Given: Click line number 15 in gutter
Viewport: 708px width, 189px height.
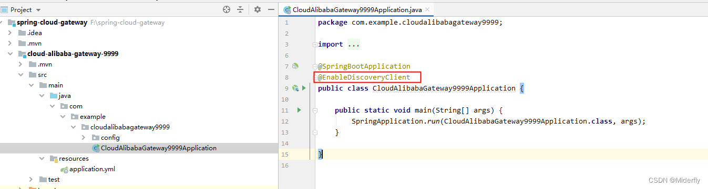Looking at the screenshot, I should (285, 154).
